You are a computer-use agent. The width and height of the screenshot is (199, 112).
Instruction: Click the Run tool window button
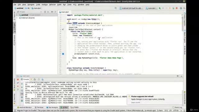click(x=64, y=107)
